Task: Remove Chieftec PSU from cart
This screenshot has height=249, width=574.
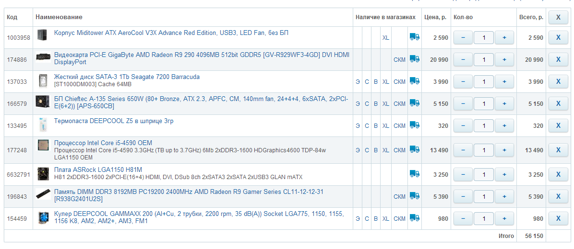Action: tap(558, 104)
